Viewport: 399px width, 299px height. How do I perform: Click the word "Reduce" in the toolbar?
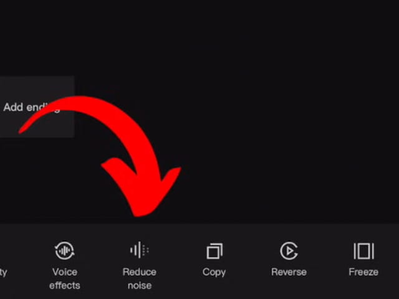pyautogui.click(x=140, y=272)
